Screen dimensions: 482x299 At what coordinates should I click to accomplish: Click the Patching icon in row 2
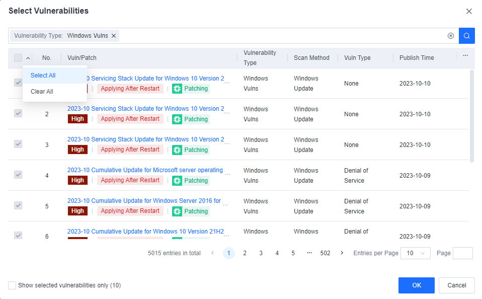[177, 119]
